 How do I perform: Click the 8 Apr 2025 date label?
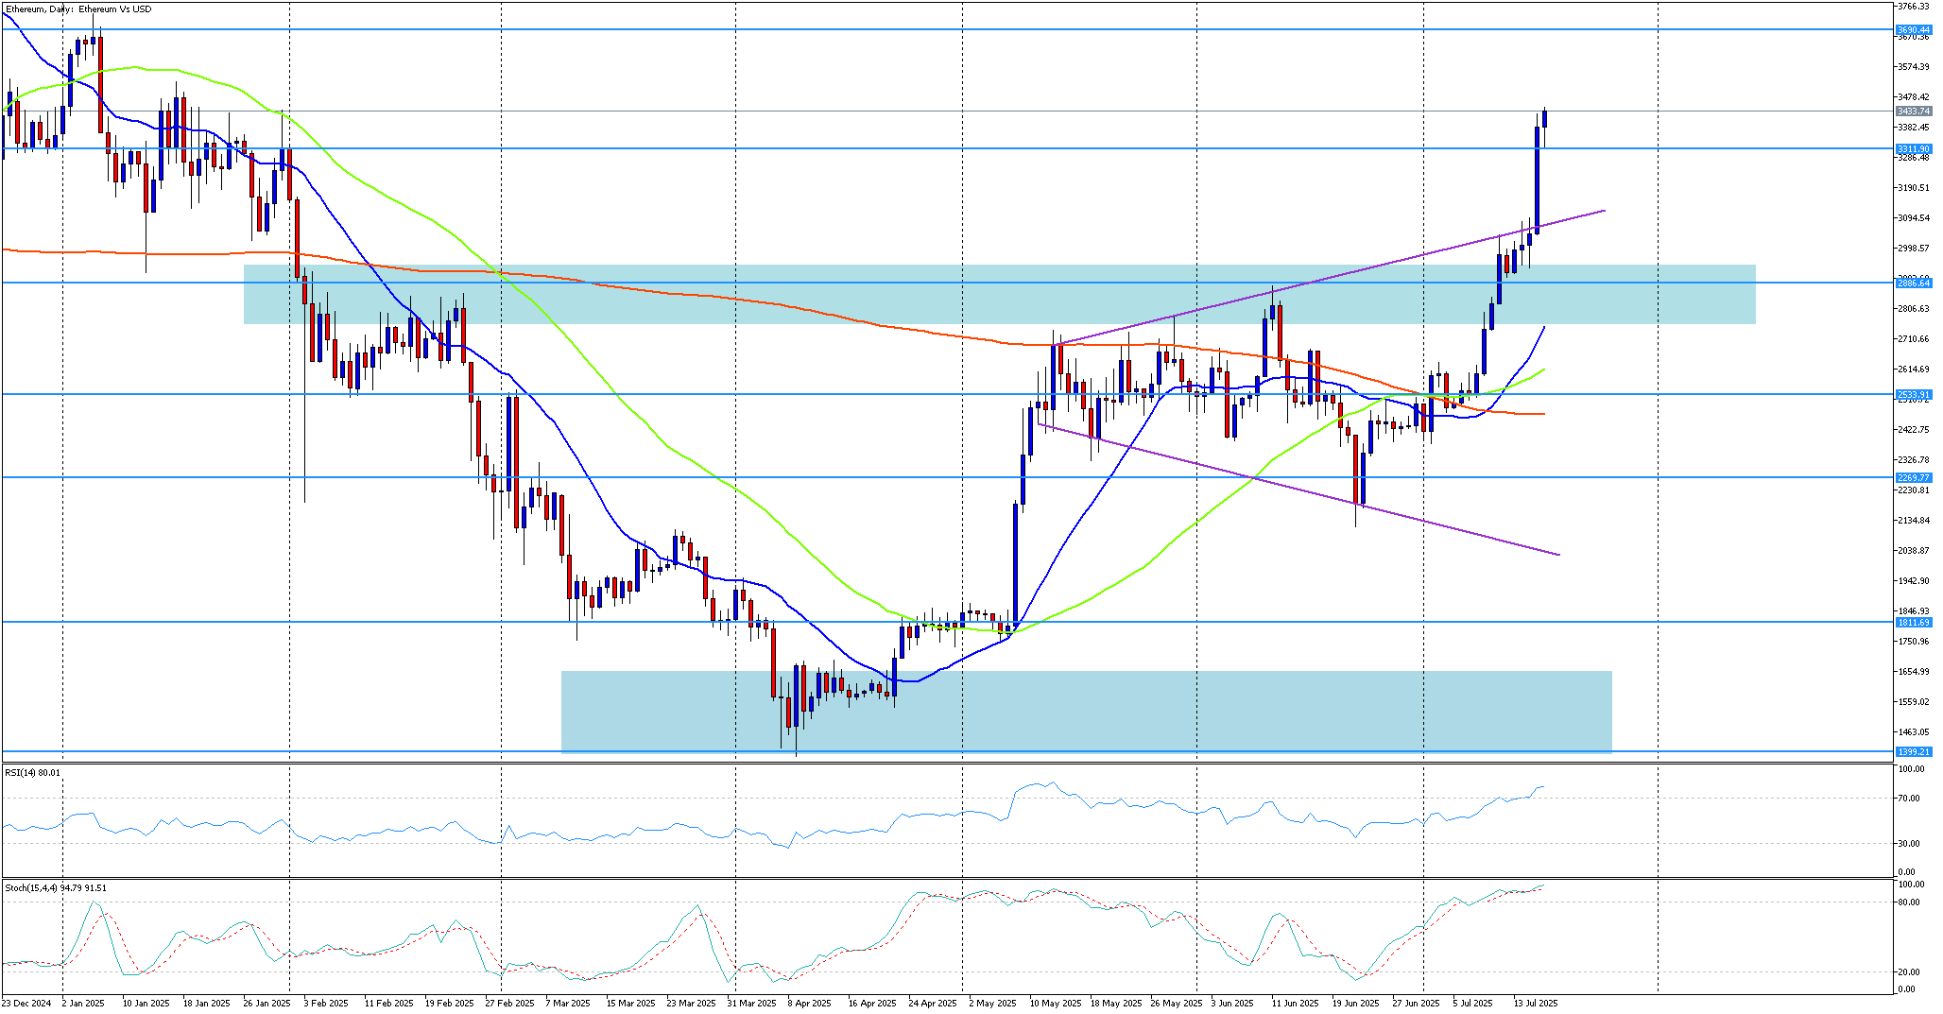[x=809, y=1004]
